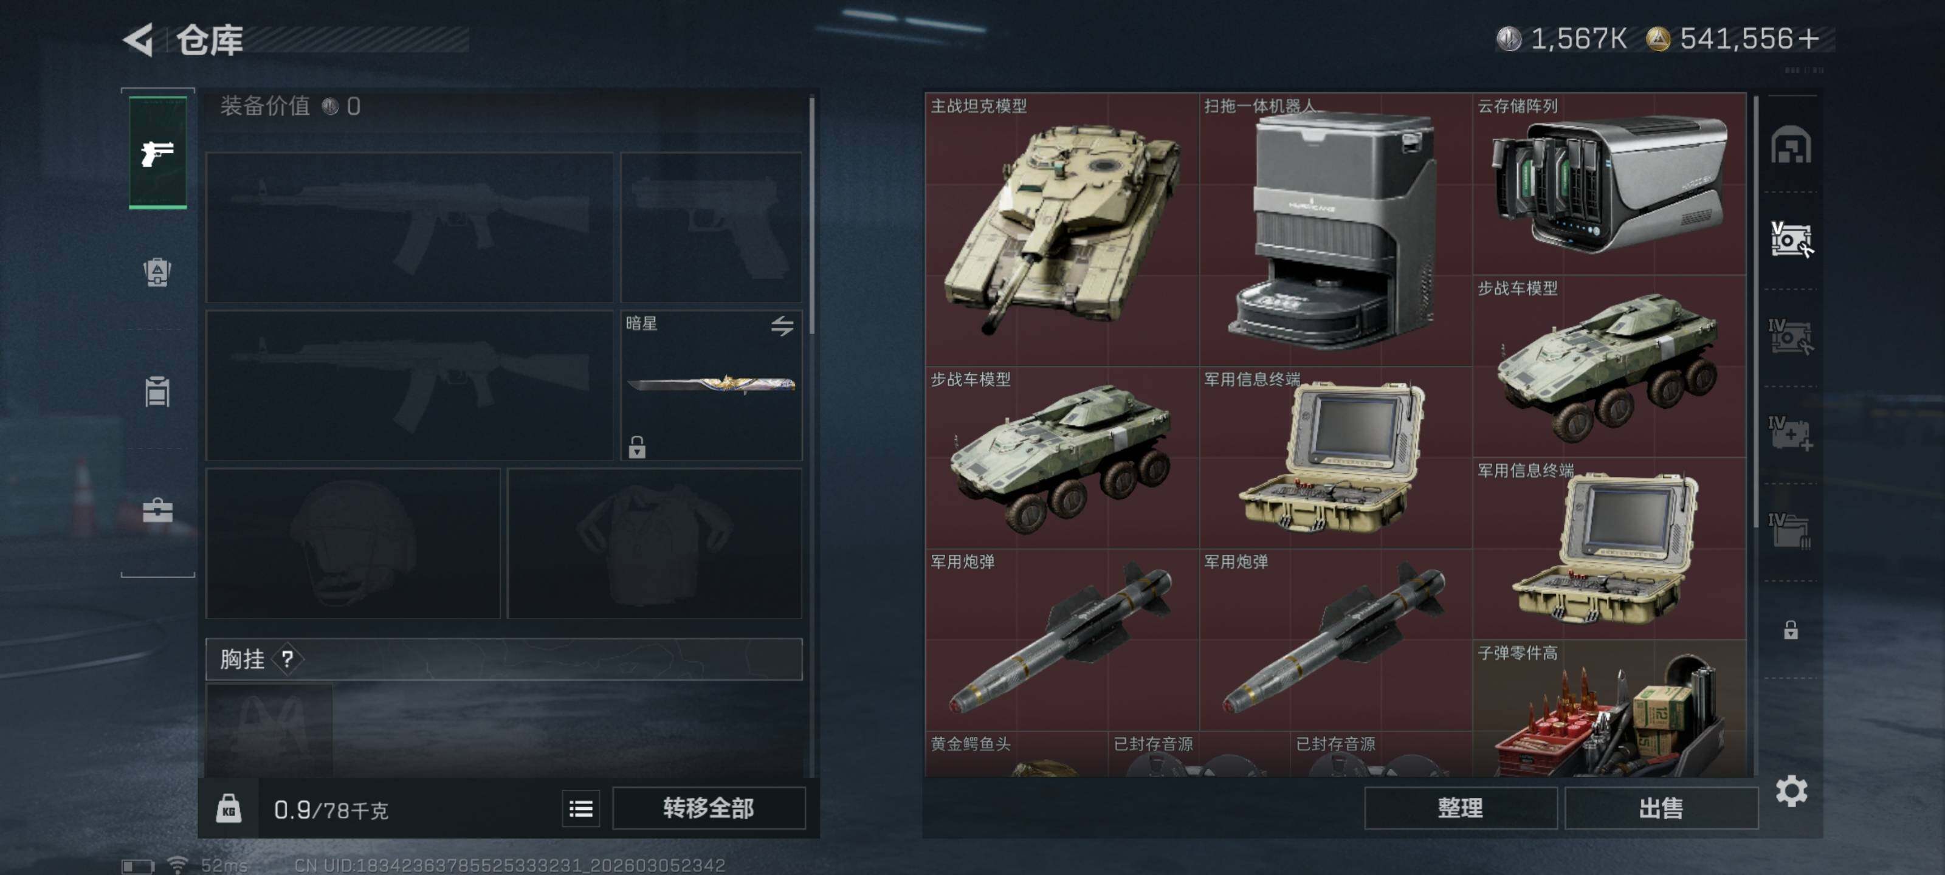1945x875 pixels.
Task: Unlock the locked storage slot padlock
Action: tap(1790, 630)
